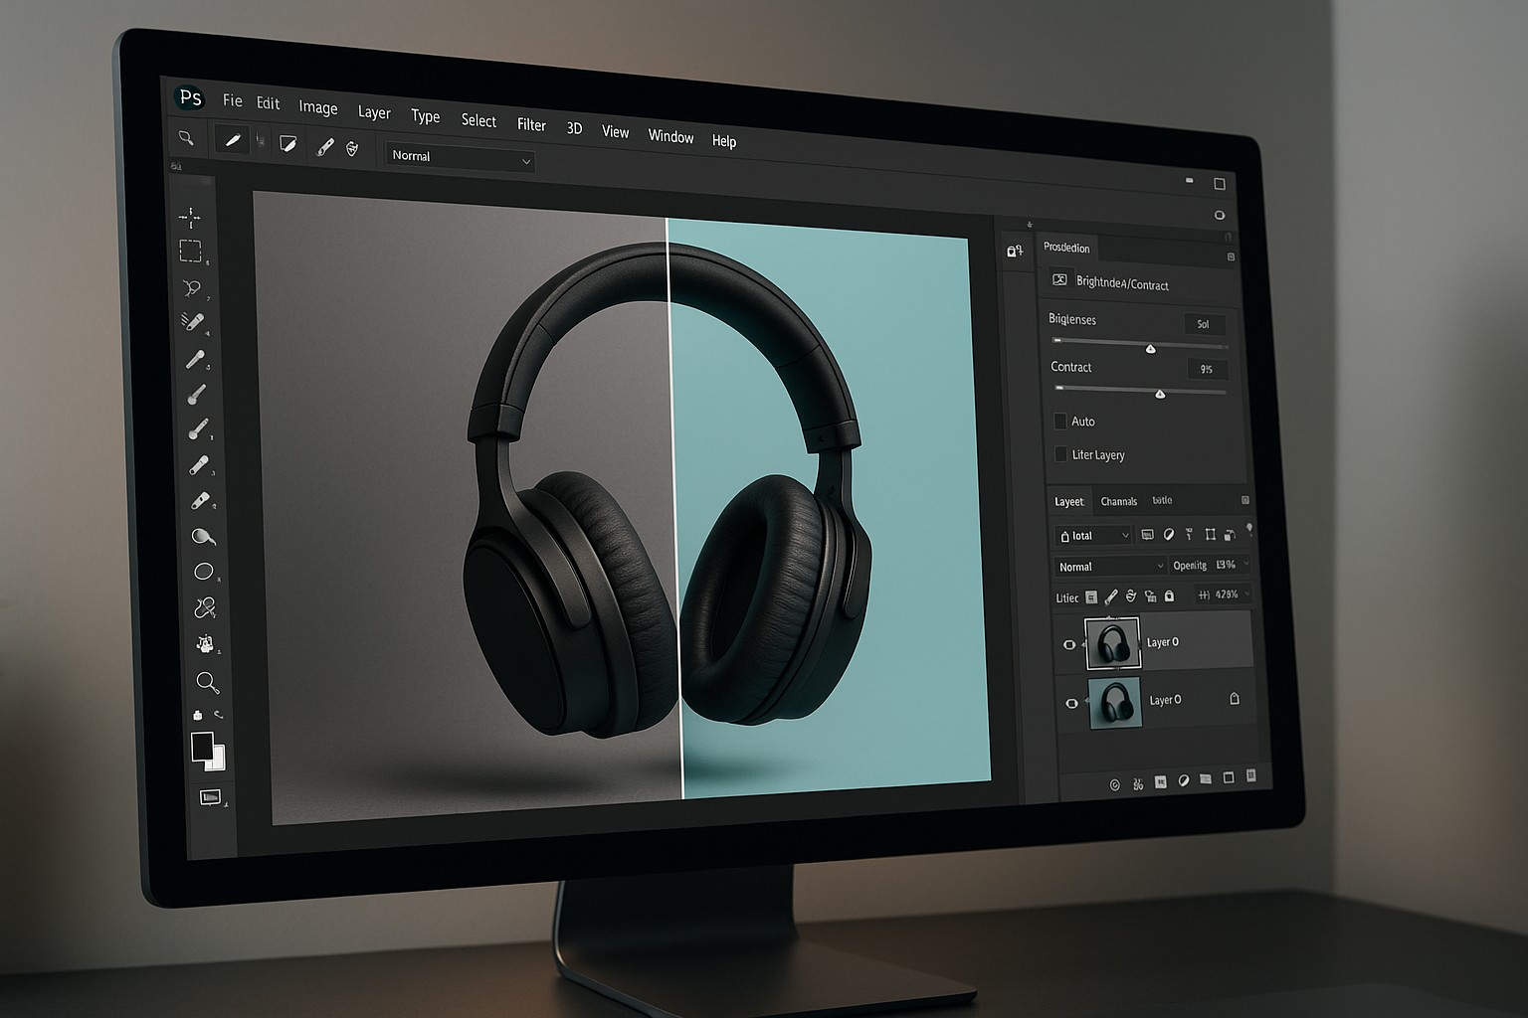Click the Brightness value field
This screenshot has height=1018, width=1528.
1205,324
